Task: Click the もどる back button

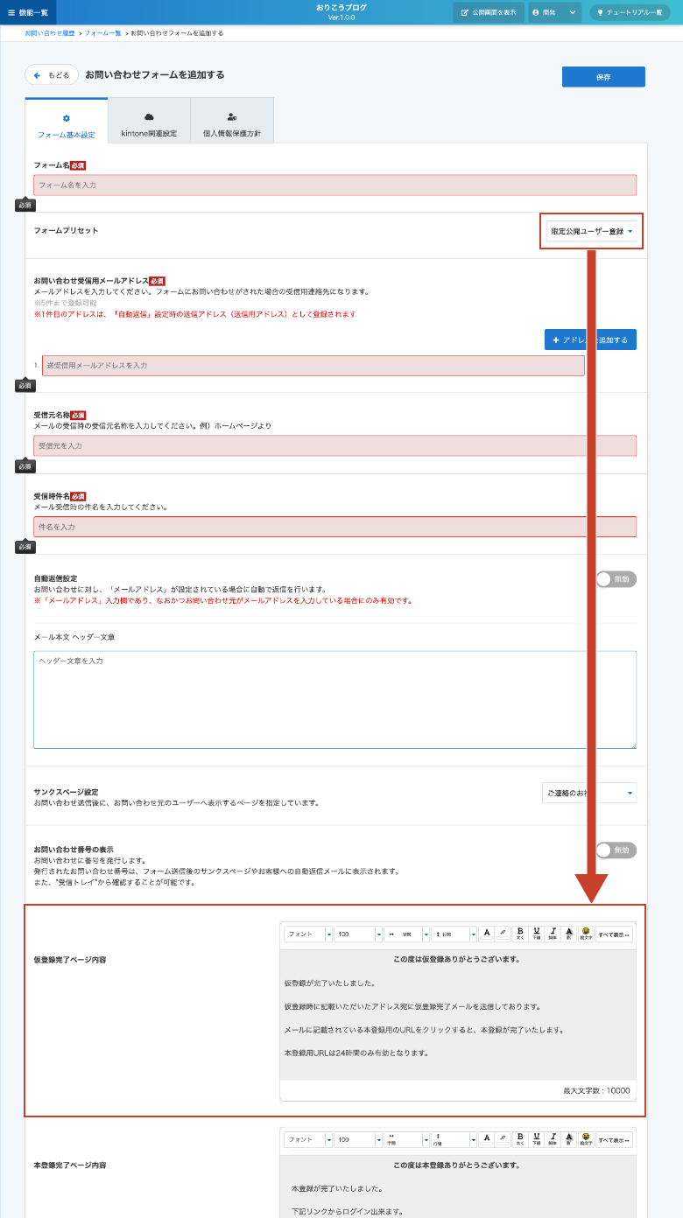Action: (x=52, y=75)
